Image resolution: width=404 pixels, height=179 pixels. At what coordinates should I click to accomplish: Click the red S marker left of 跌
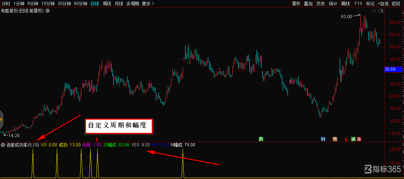[x=97, y=139]
